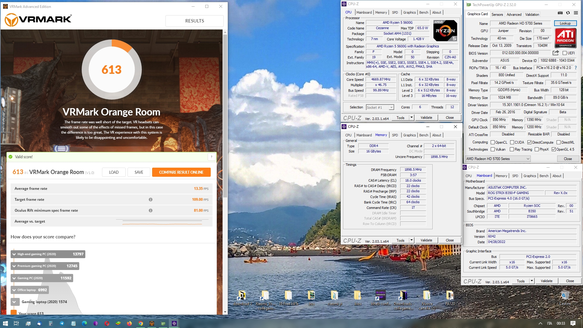Click the Lookup button in GPU-Z
The image size is (583, 328).
coord(565,23)
